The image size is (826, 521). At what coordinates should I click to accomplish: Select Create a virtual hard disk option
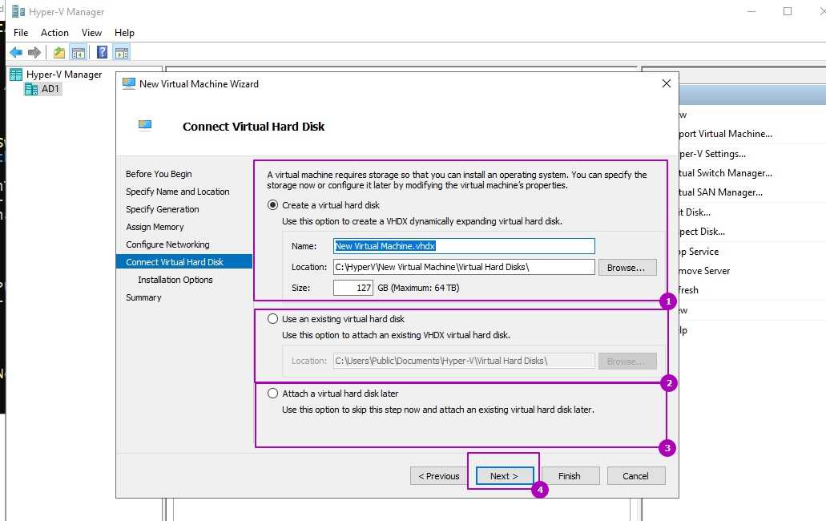[x=272, y=205]
